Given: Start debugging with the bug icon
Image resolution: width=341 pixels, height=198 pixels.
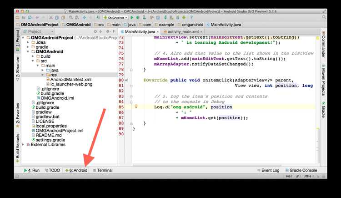Looking at the screenshot, I should point(138,17).
